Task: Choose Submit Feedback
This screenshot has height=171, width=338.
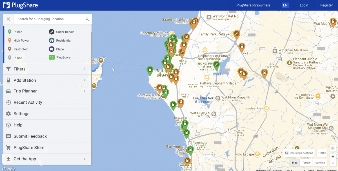Action: pyautogui.click(x=47, y=136)
